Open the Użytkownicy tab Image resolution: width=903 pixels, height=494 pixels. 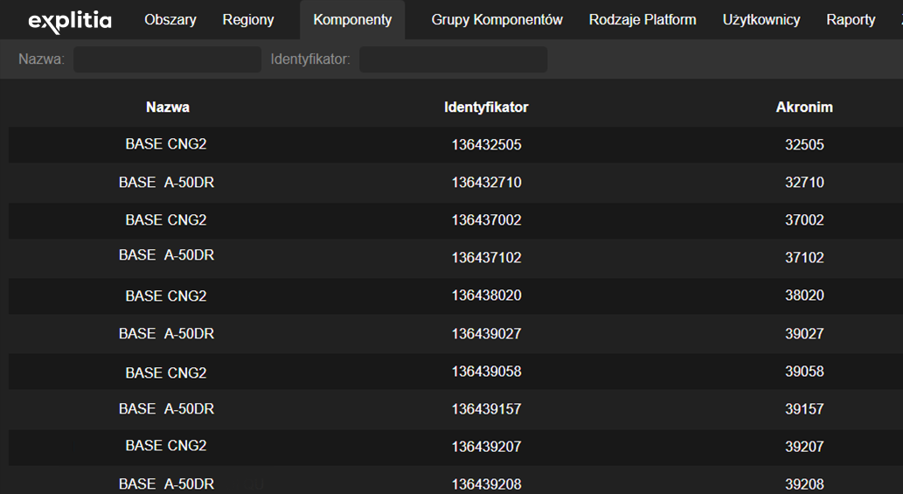761,19
